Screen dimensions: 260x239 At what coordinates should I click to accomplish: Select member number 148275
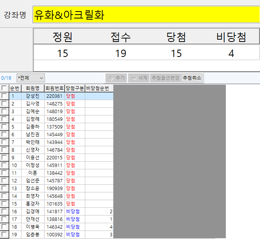[x=55, y=104]
